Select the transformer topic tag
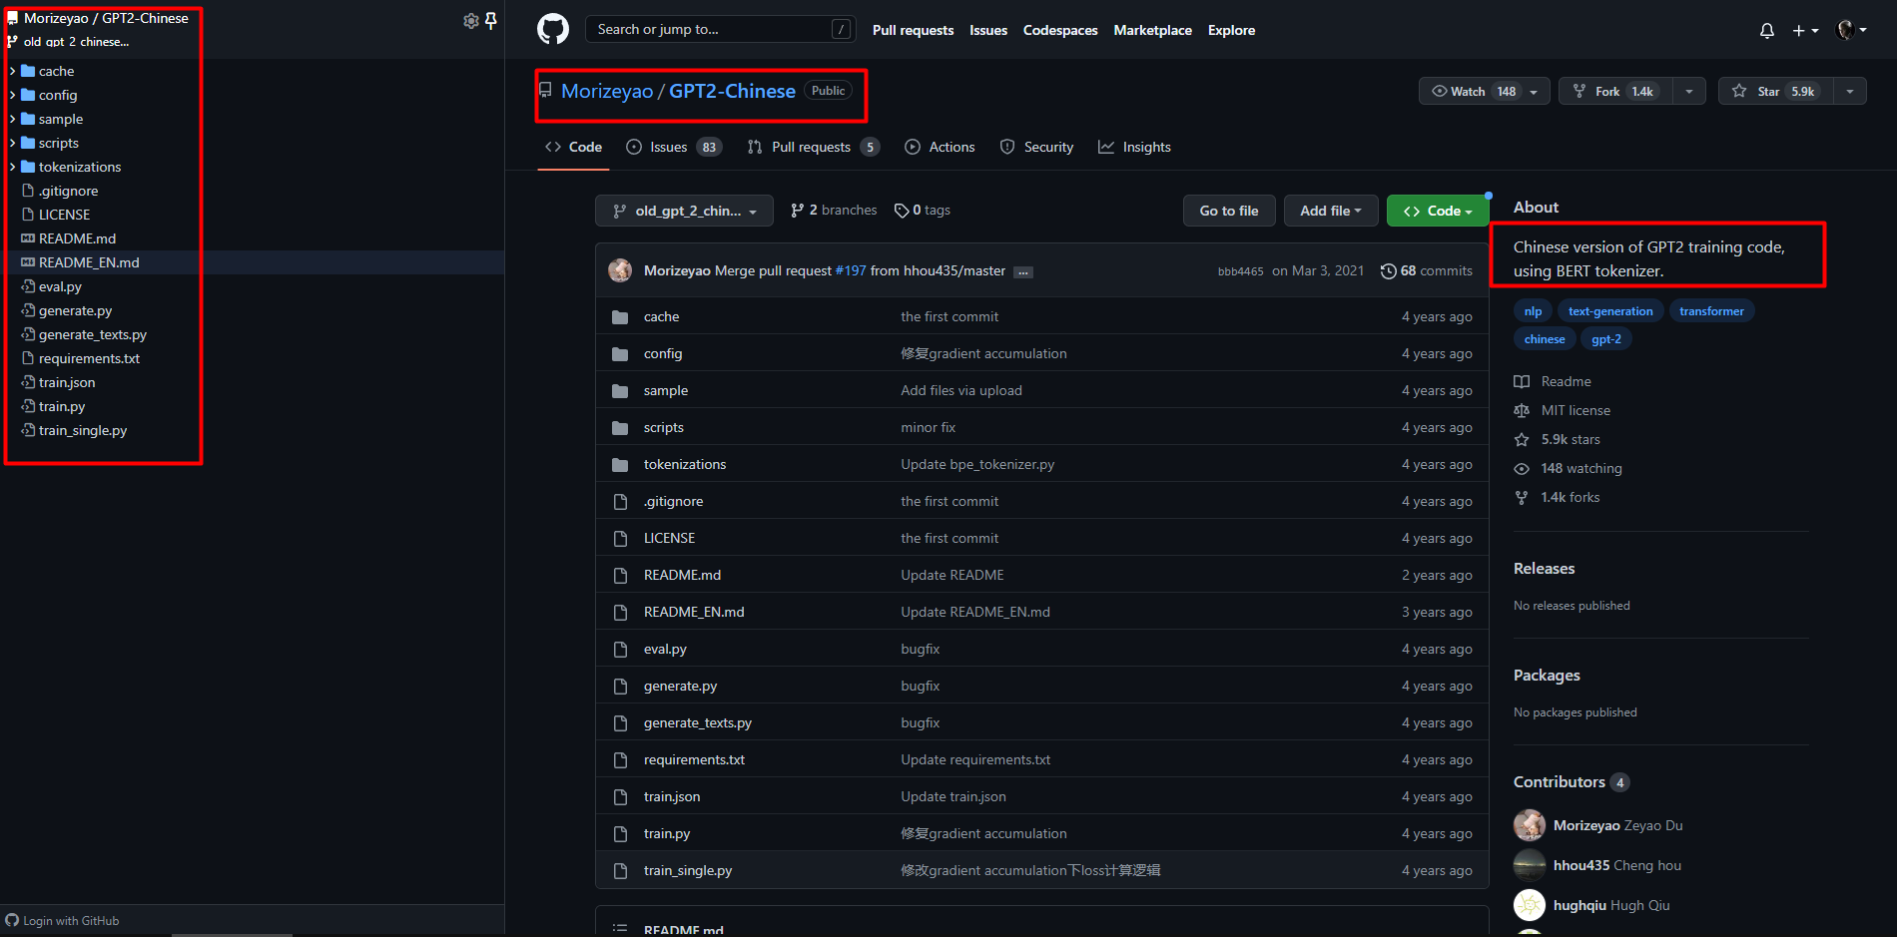Screen dimensions: 1897x937 pyautogui.click(x=1711, y=311)
